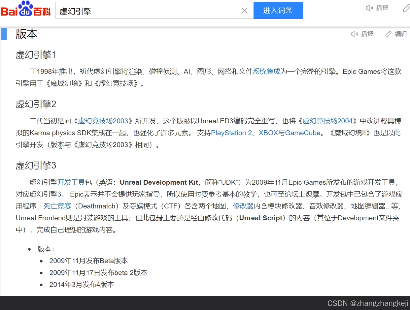Screen dimensions: 410x310
Task: Click the 虚幻引擎1 subheading
Action: tap(36, 55)
